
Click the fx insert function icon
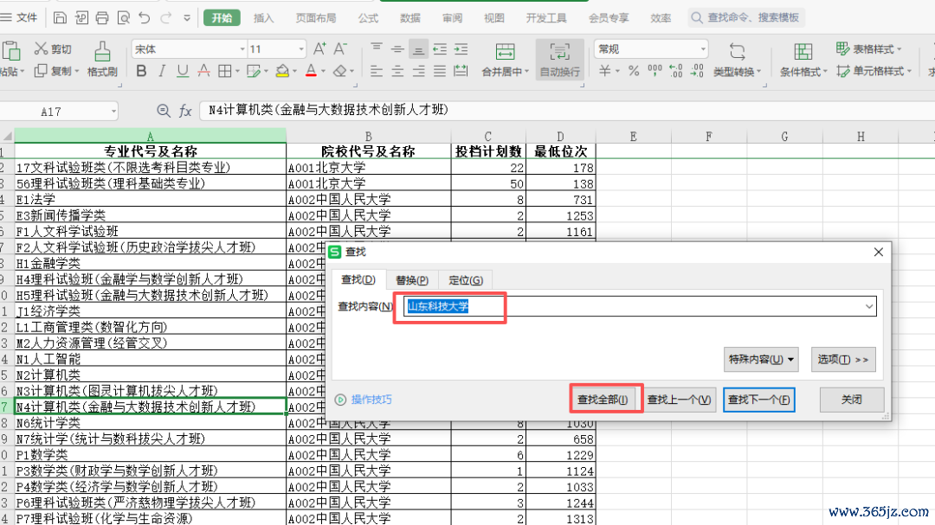pos(185,111)
